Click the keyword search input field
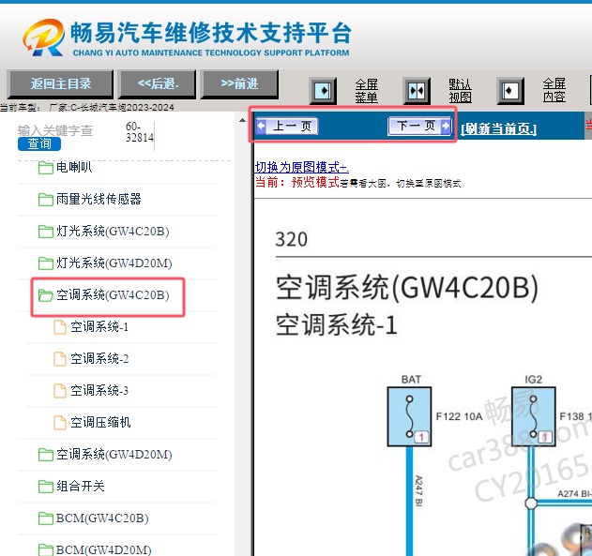Screen dimensions: 592x556 click(x=55, y=130)
